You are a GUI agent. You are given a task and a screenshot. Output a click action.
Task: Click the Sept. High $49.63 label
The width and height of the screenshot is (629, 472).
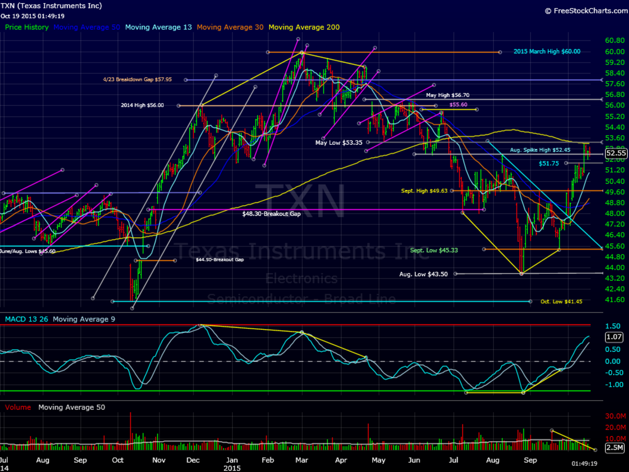[x=423, y=191]
